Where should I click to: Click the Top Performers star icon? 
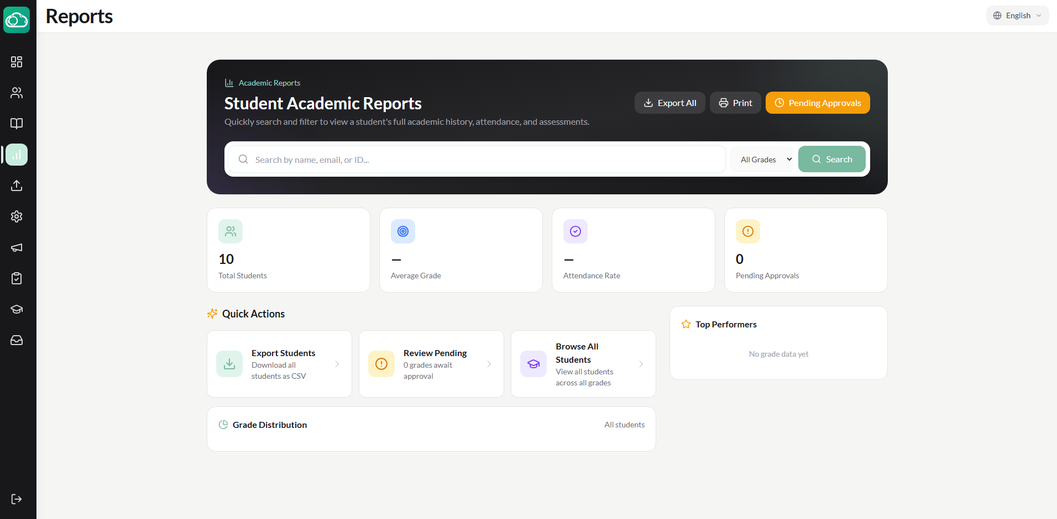pos(686,324)
